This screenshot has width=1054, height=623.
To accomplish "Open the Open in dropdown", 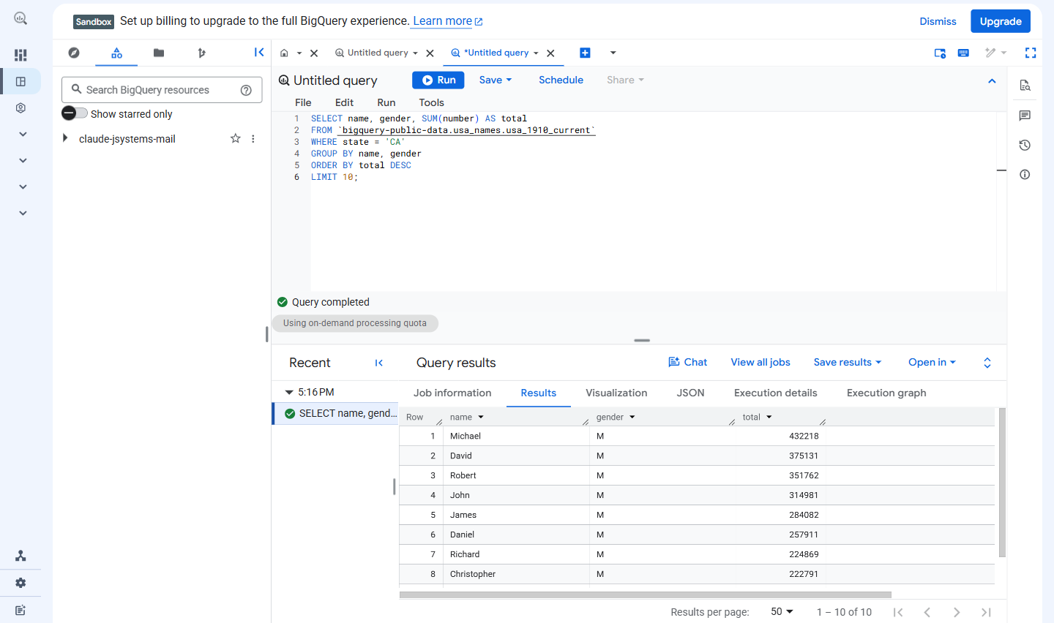I will 932,362.
